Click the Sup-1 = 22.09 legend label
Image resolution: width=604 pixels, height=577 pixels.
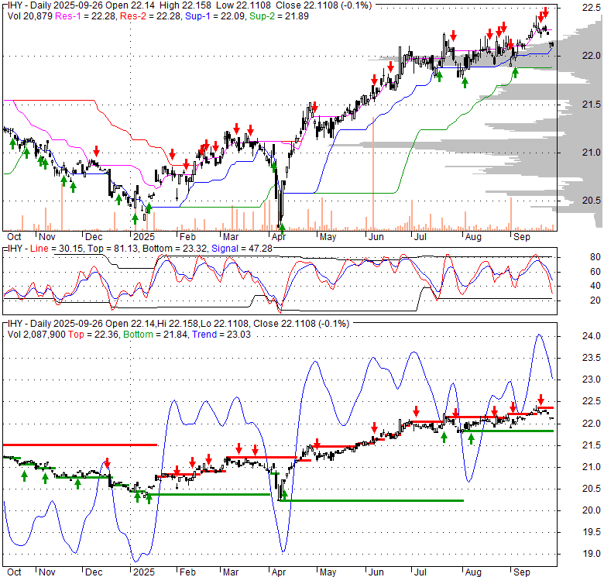tap(215, 16)
